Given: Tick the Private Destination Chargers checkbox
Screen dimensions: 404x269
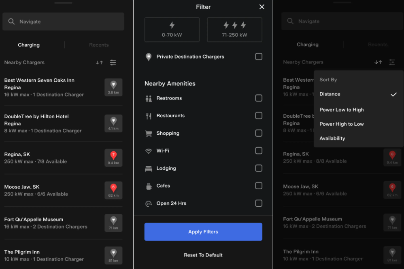Looking at the screenshot, I should [x=259, y=57].
